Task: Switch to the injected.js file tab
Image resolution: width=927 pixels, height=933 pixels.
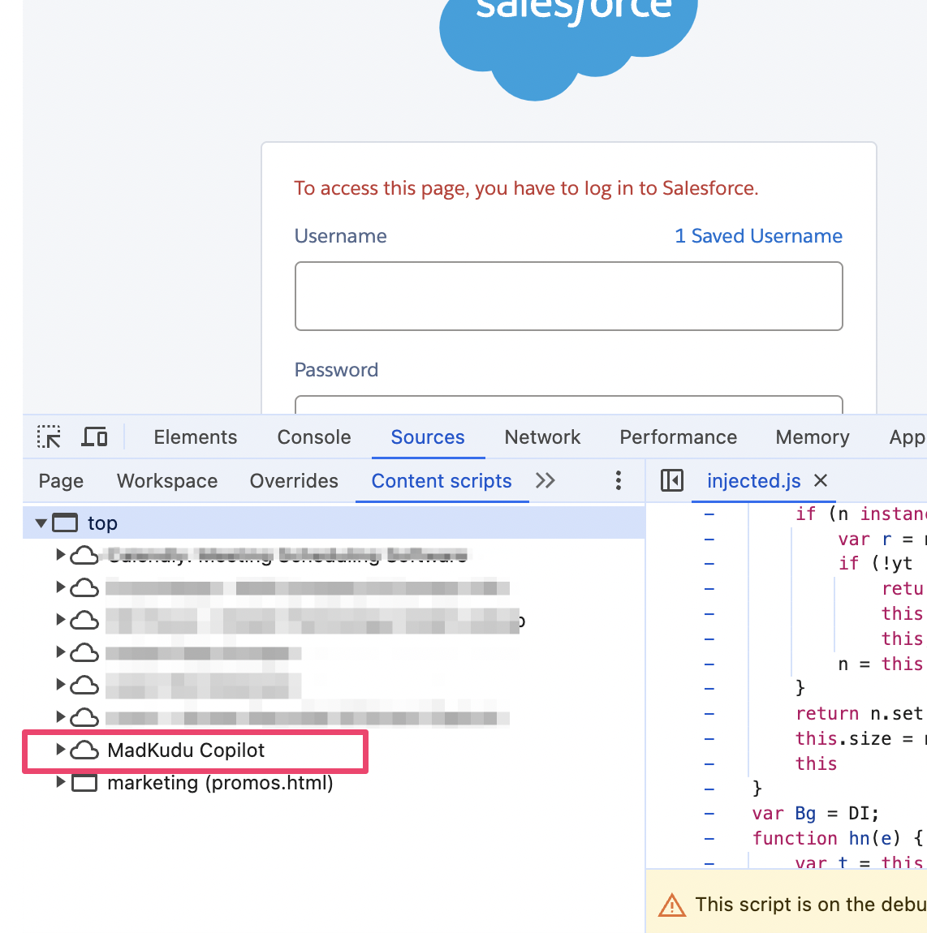Action: (x=753, y=481)
